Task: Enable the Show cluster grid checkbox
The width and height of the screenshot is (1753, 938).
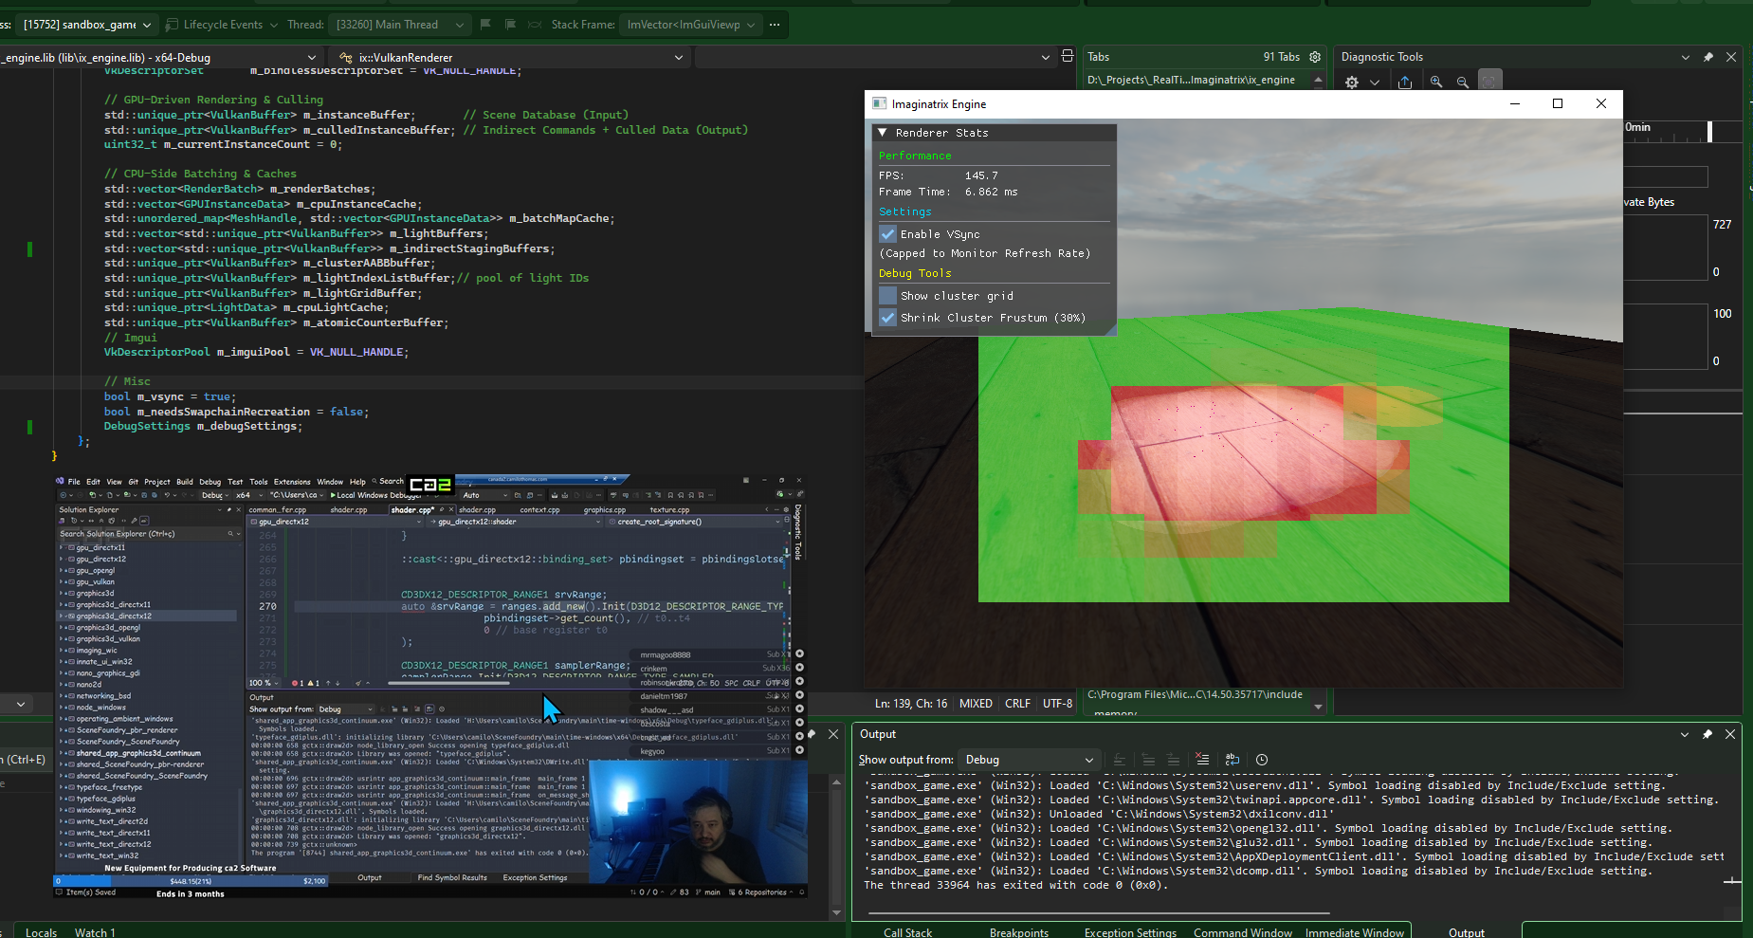Action: (x=888, y=295)
